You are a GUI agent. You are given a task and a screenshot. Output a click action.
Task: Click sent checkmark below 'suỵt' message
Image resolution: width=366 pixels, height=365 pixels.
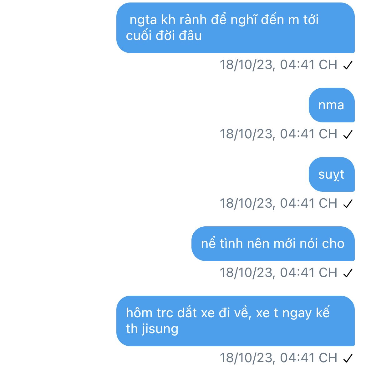(x=348, y=204)
